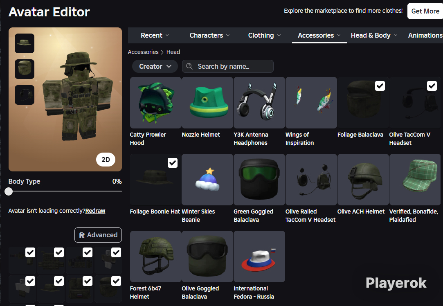Screen dimensions: 443x306
Task: Equip the Winter Skies Beanie
Action: point(207,180)
